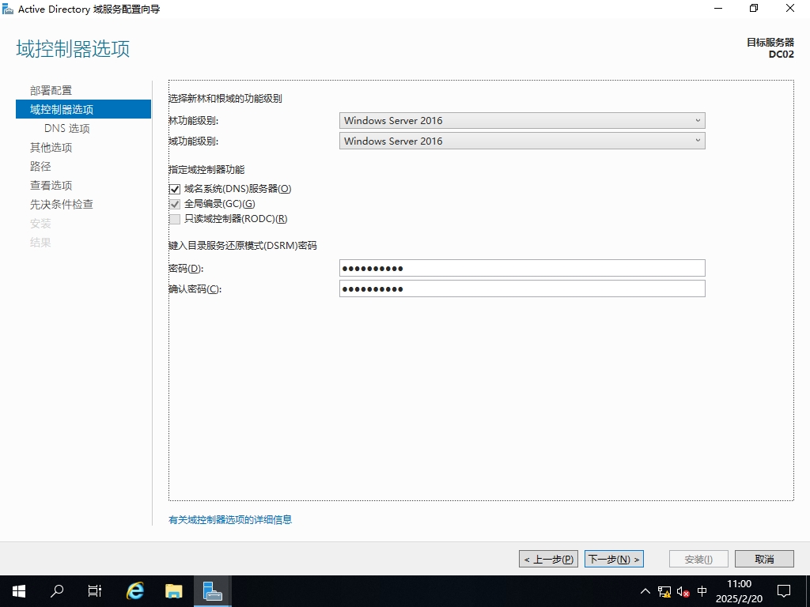Screen dimensions: 810x607
Task: Select the 其他选项 wizard step
Action: tap(51, 148)
